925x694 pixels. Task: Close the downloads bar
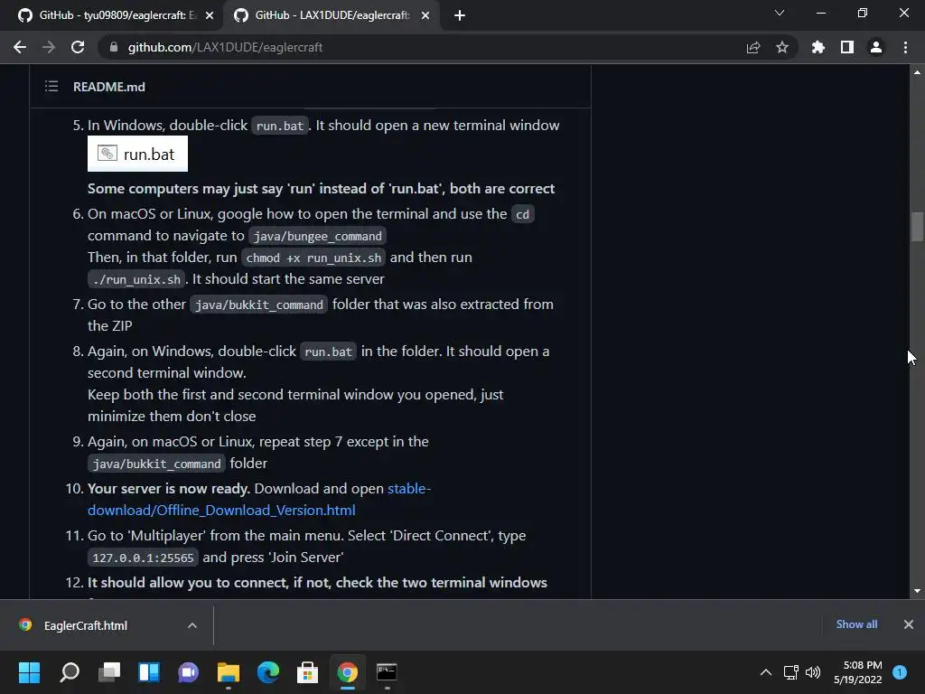click(x=909, y=624)
